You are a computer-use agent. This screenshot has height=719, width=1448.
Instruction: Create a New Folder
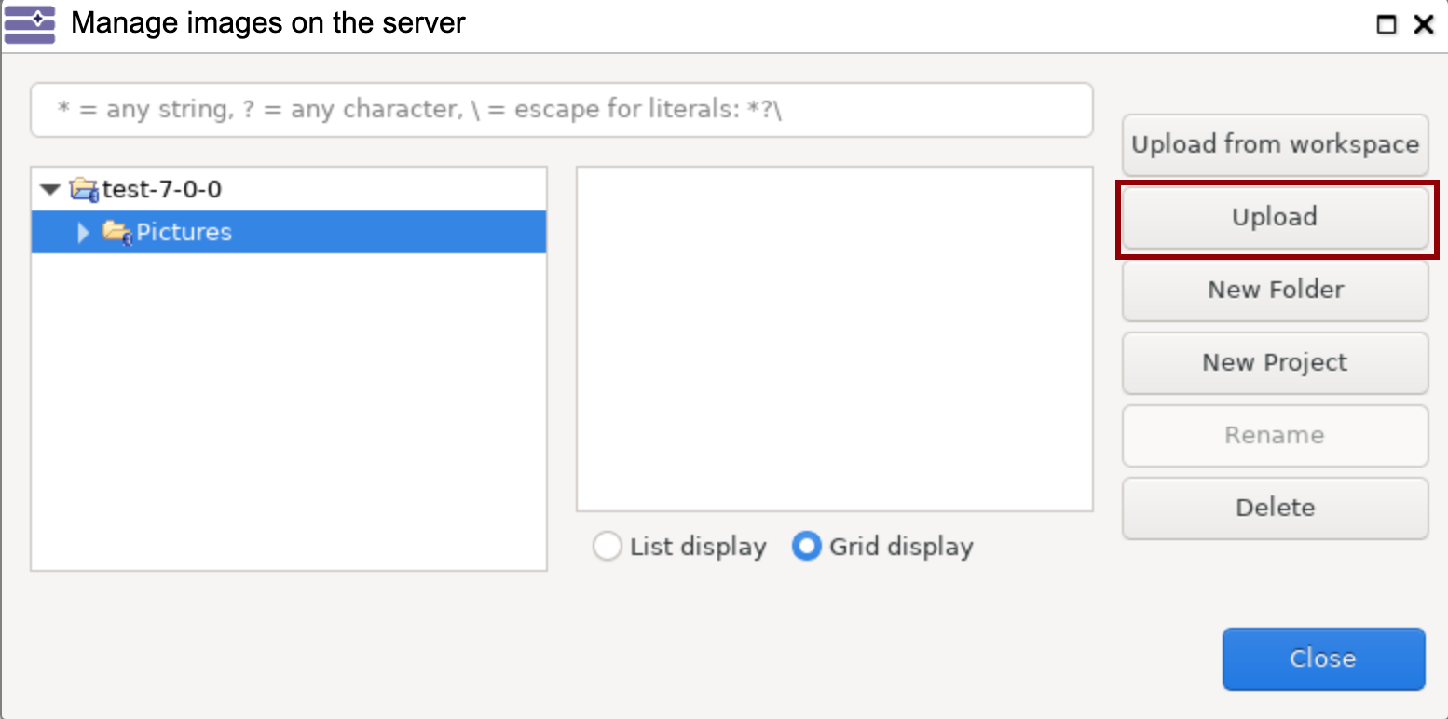1275,290
